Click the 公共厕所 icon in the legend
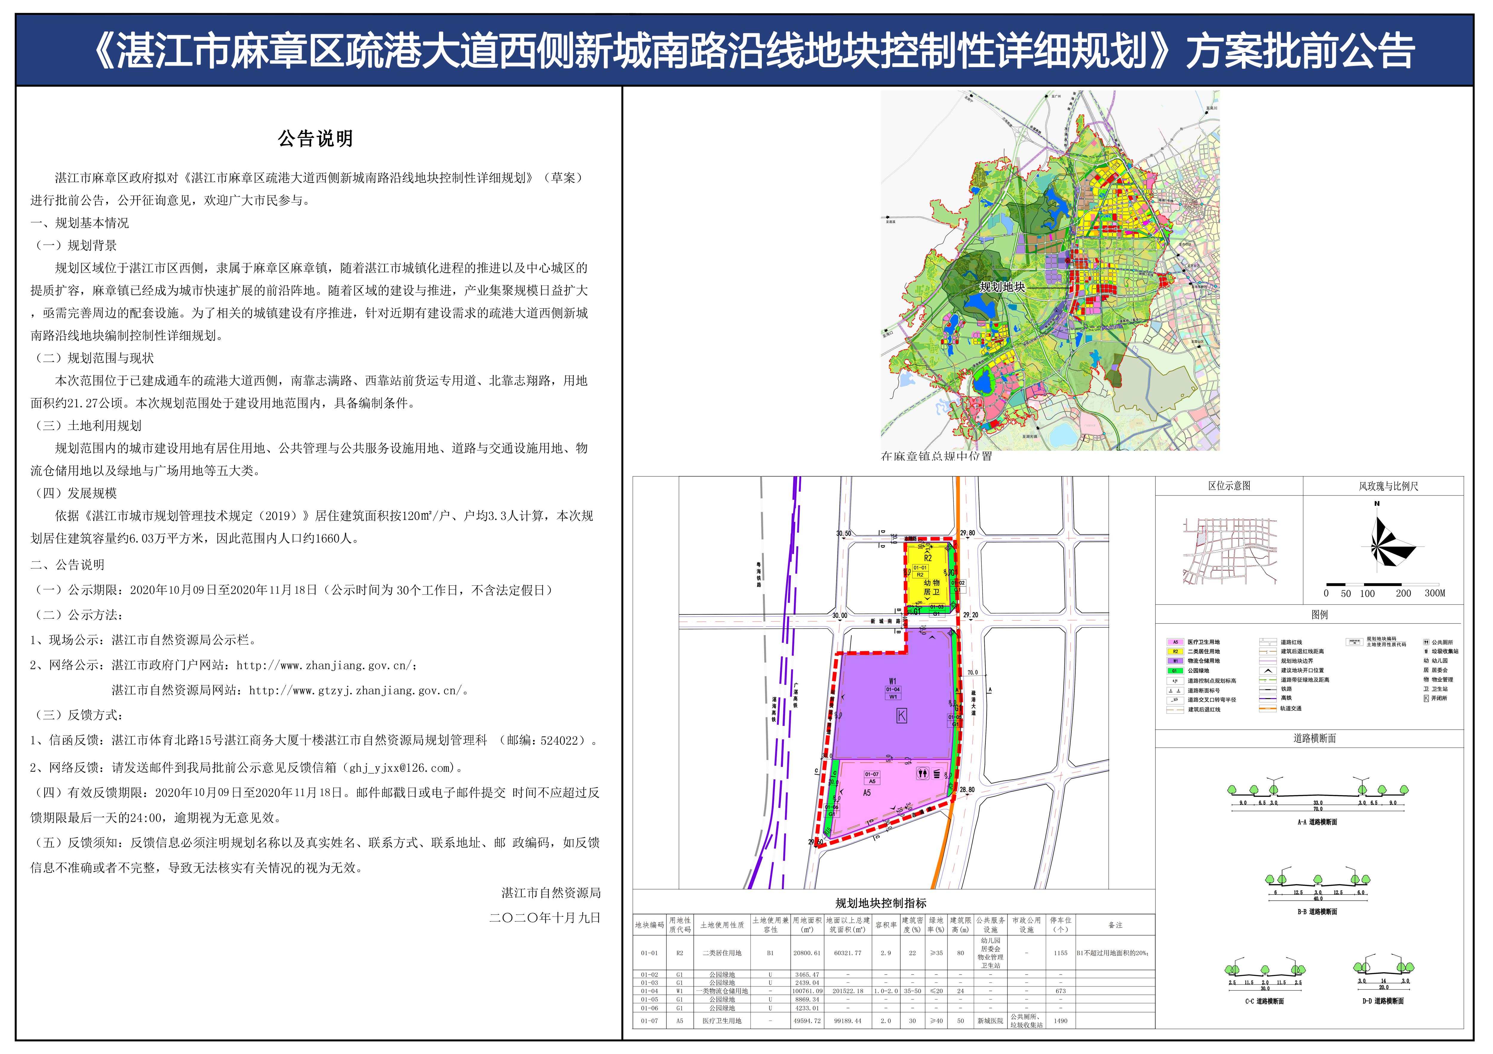Viewport: 1493px width, 1054px height. (x=1426, y=642)
